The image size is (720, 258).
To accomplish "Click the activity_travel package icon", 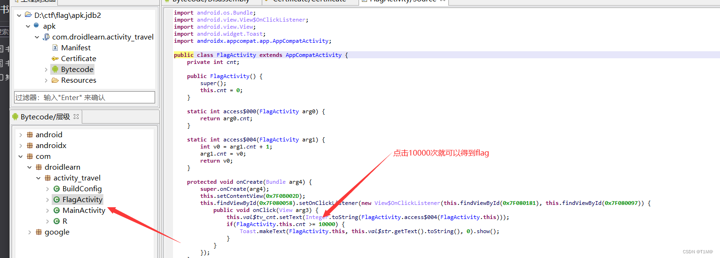I will (x=48, y=178).
